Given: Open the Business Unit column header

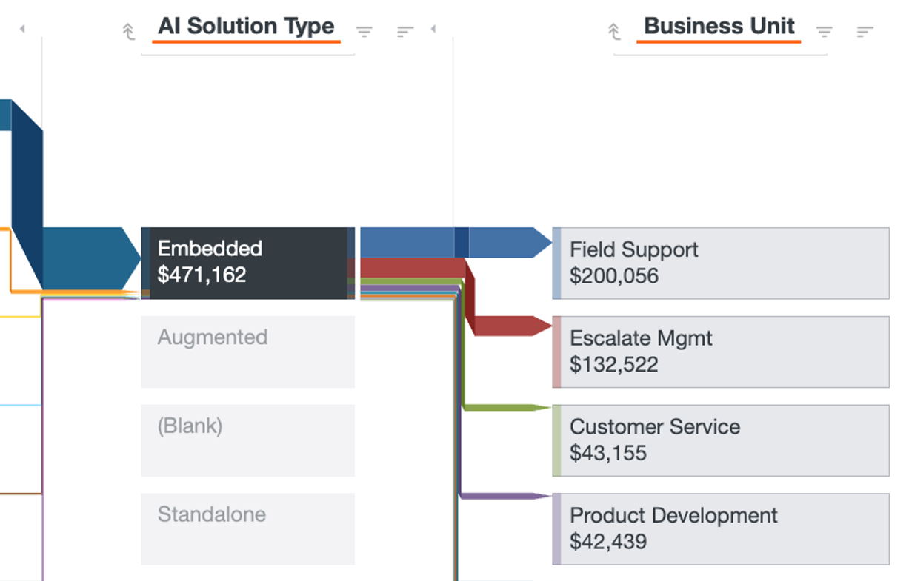Looking at the screenshot, I should tap(719, 27).
